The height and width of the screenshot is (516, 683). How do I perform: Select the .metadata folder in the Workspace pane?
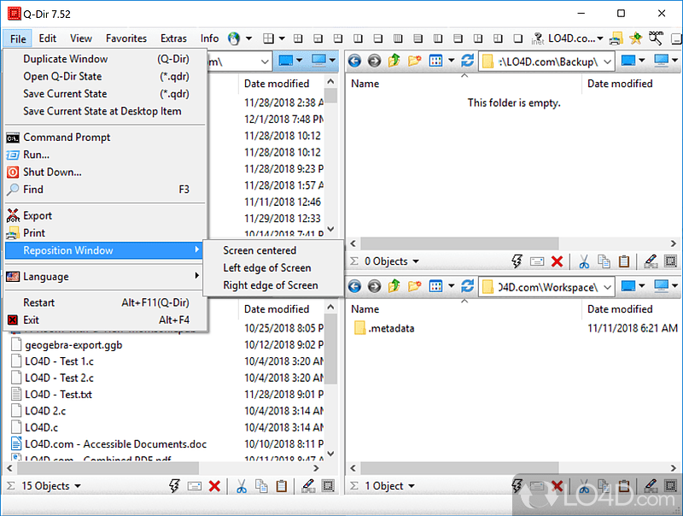[x=391, y=328]
